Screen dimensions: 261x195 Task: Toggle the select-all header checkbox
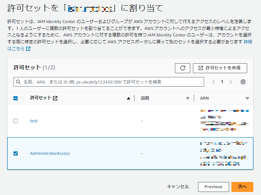pyautogui.click(x=16, y=98)
